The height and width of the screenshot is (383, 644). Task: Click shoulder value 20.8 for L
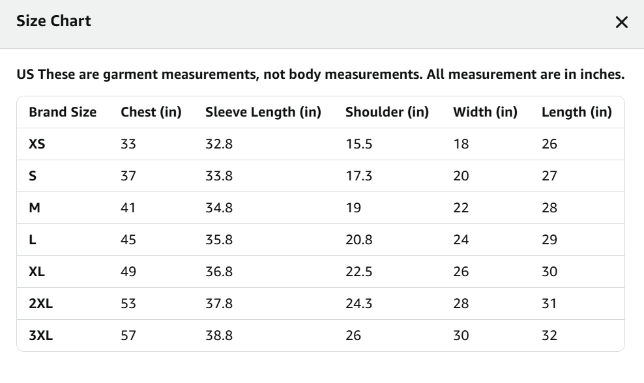click(x=359, y=240)
